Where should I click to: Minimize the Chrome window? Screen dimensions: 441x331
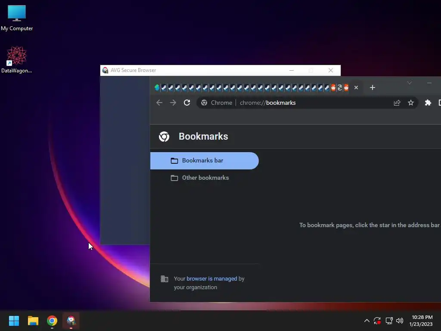pyautogui.click(x=429, y=83)
